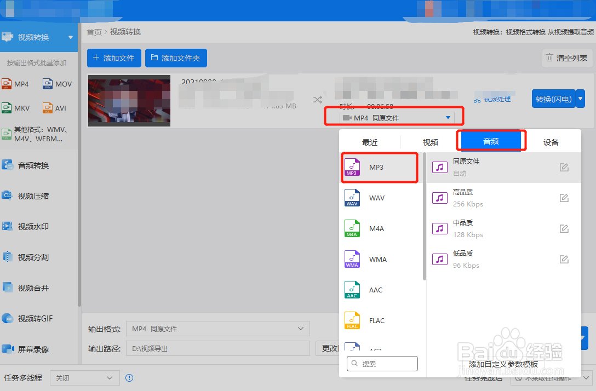Click the video thumbnail preview
Image resolution: width=596 pixels, height=391 pixels.
pyautogui.click(x=129, y=101)
